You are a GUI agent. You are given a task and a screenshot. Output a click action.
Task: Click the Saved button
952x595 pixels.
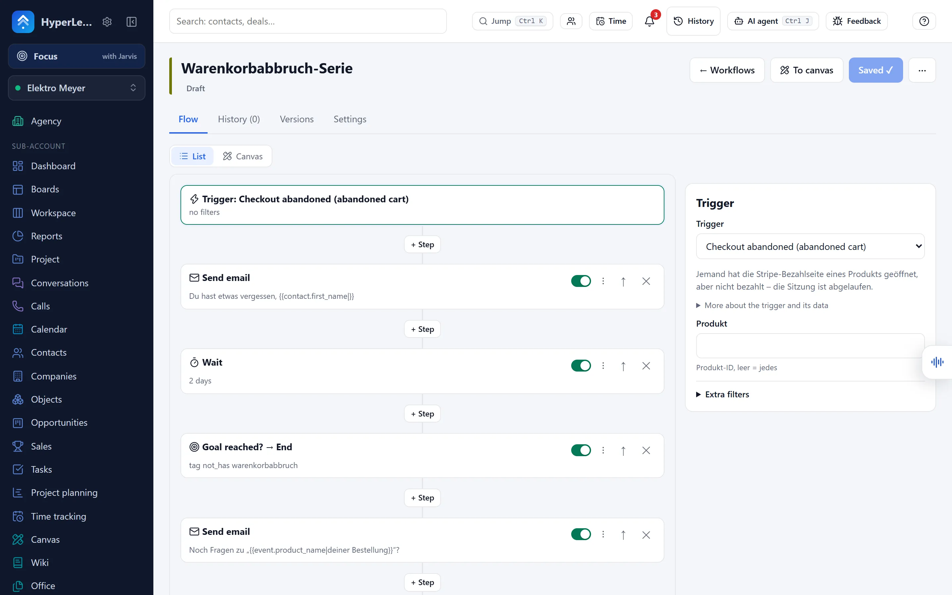(x=876, y=70)
